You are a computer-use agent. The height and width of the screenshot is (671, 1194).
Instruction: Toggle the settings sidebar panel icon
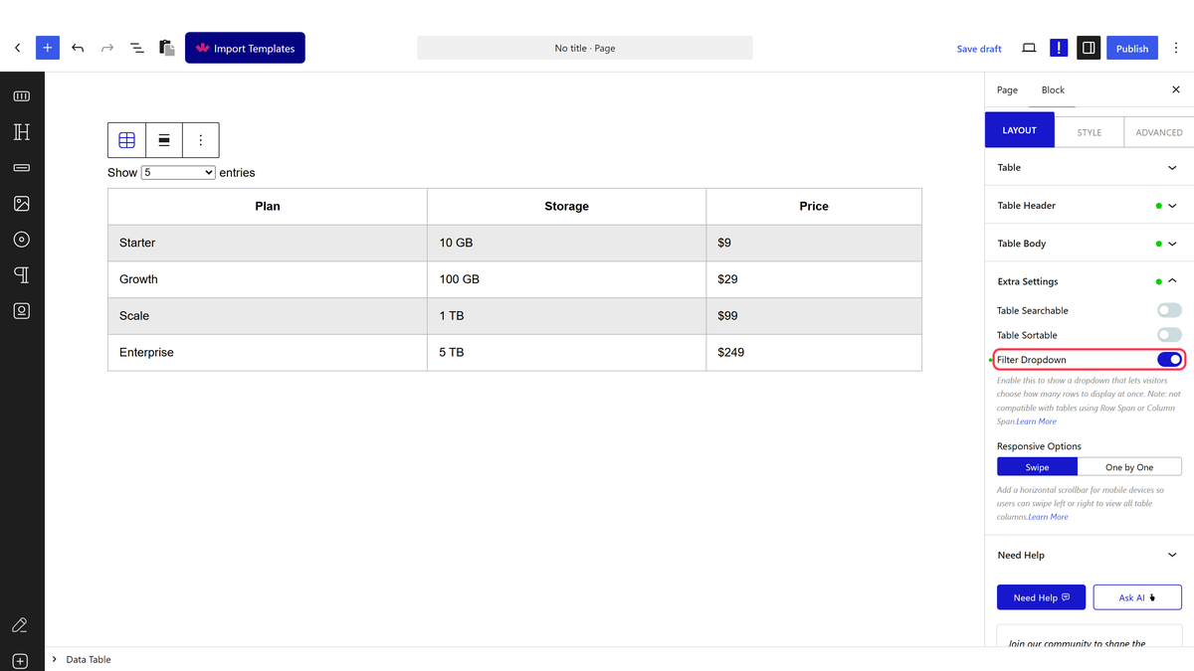[1089, 48]
